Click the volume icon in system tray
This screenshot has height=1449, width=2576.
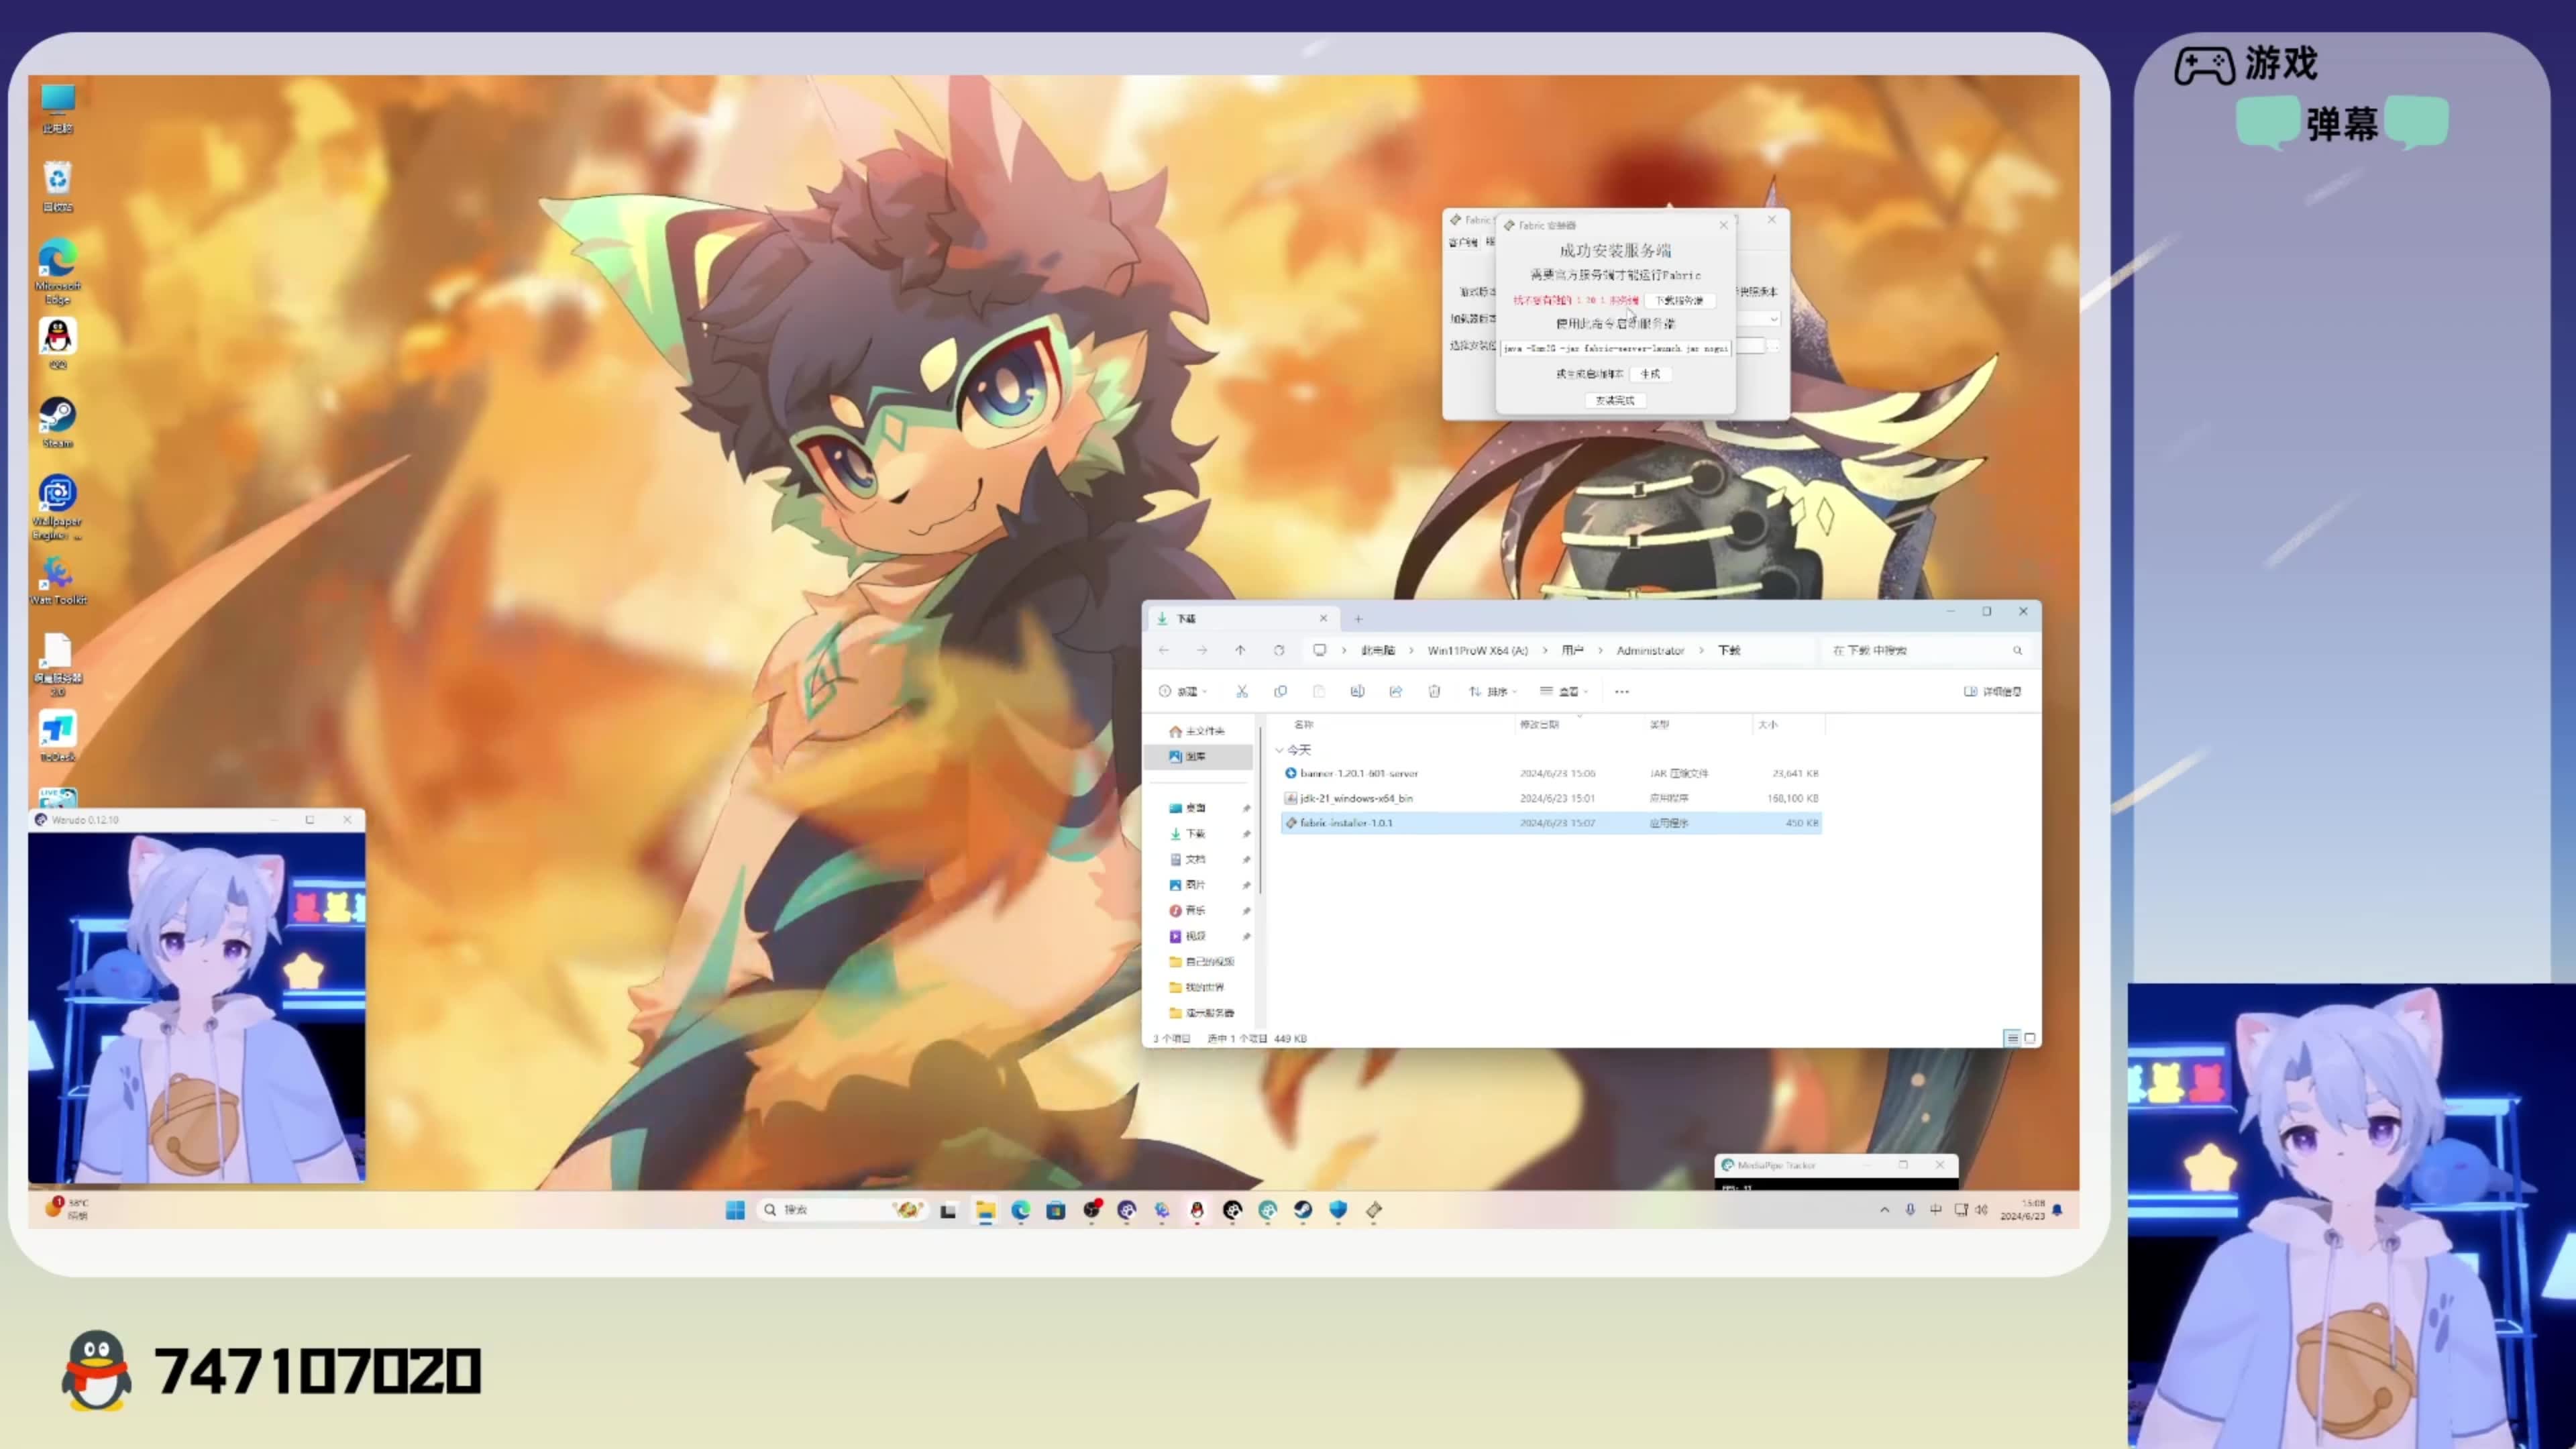(1981, 1210)
